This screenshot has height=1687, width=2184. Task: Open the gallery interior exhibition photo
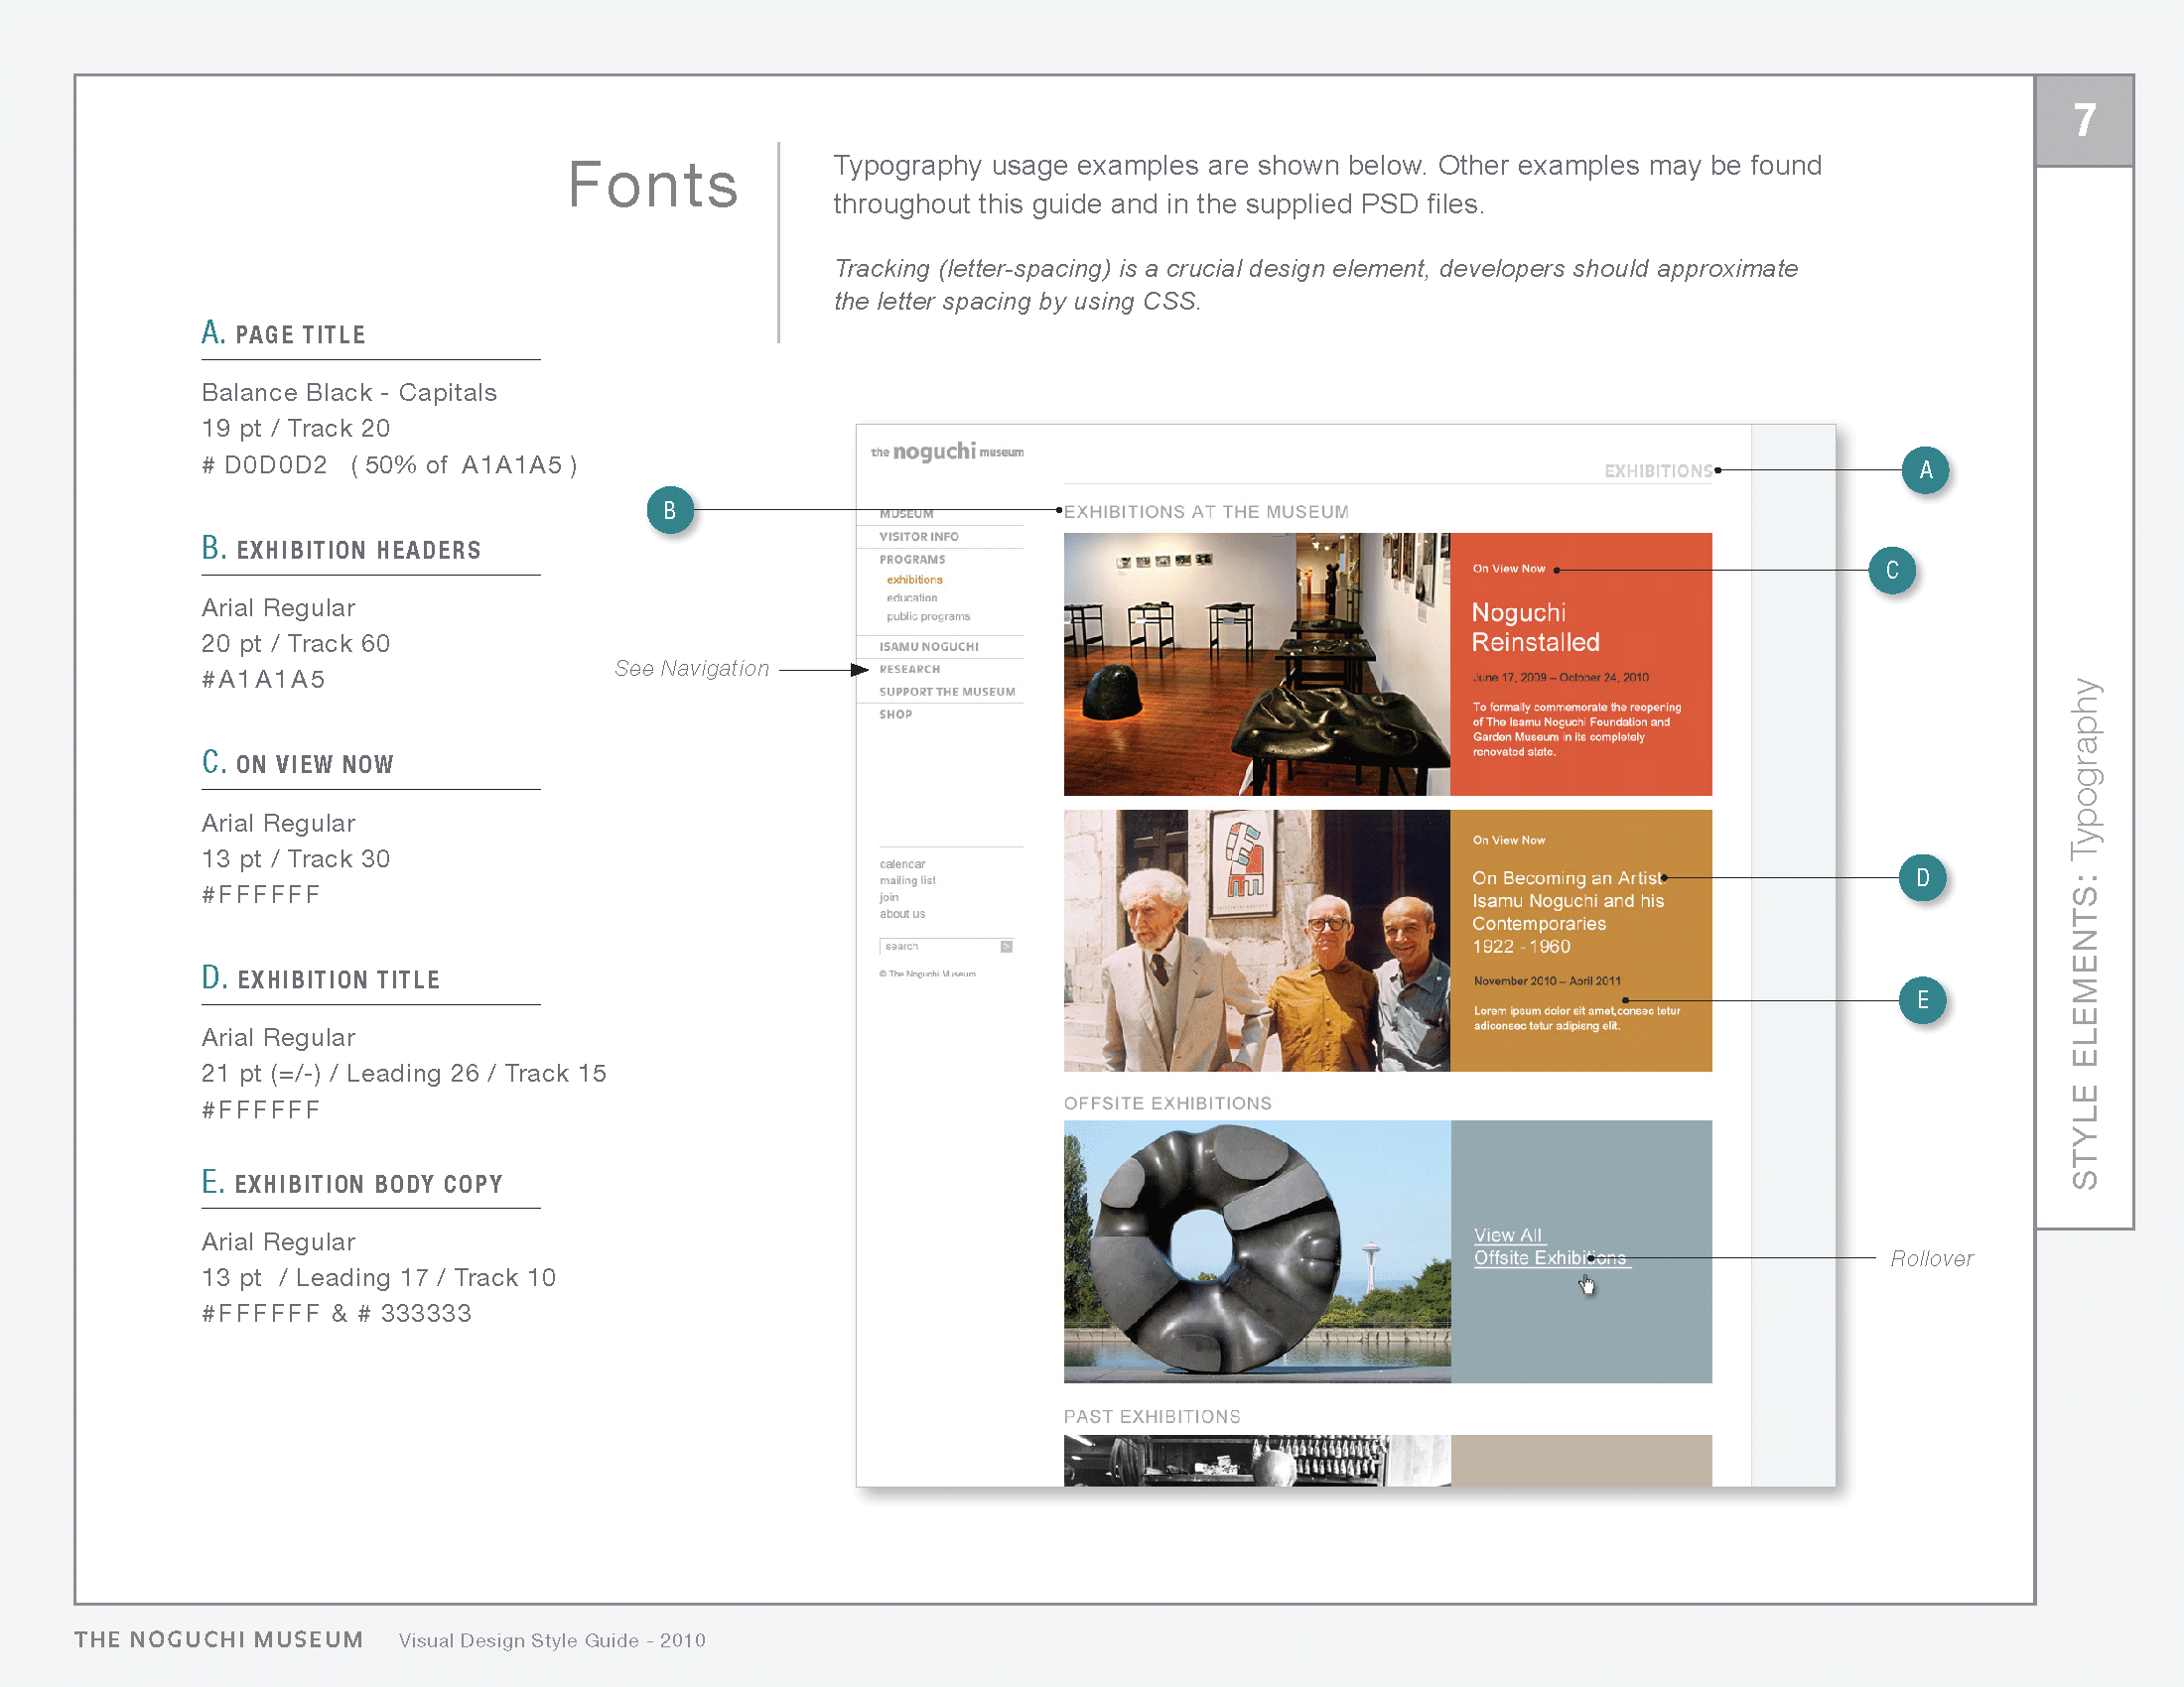pyautogui.click(x=1256, y=664)
